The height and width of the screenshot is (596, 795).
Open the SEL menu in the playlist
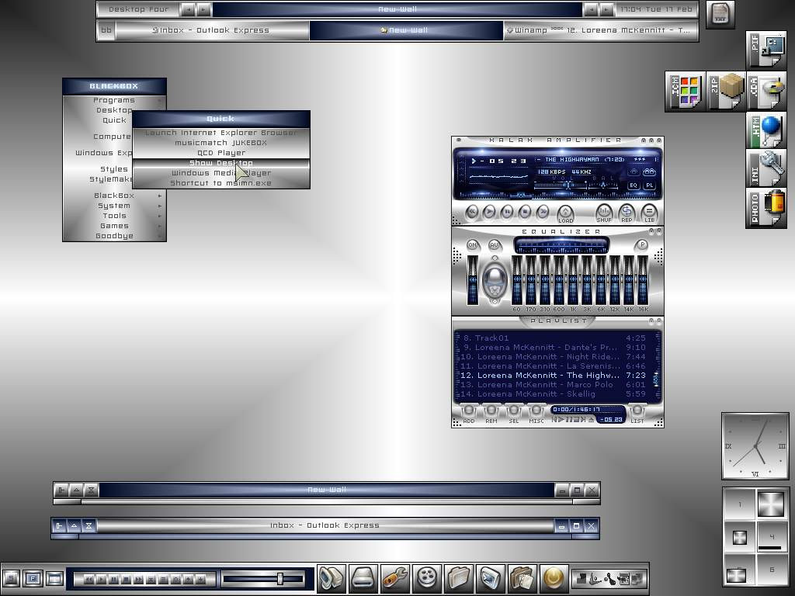[514, 414]
